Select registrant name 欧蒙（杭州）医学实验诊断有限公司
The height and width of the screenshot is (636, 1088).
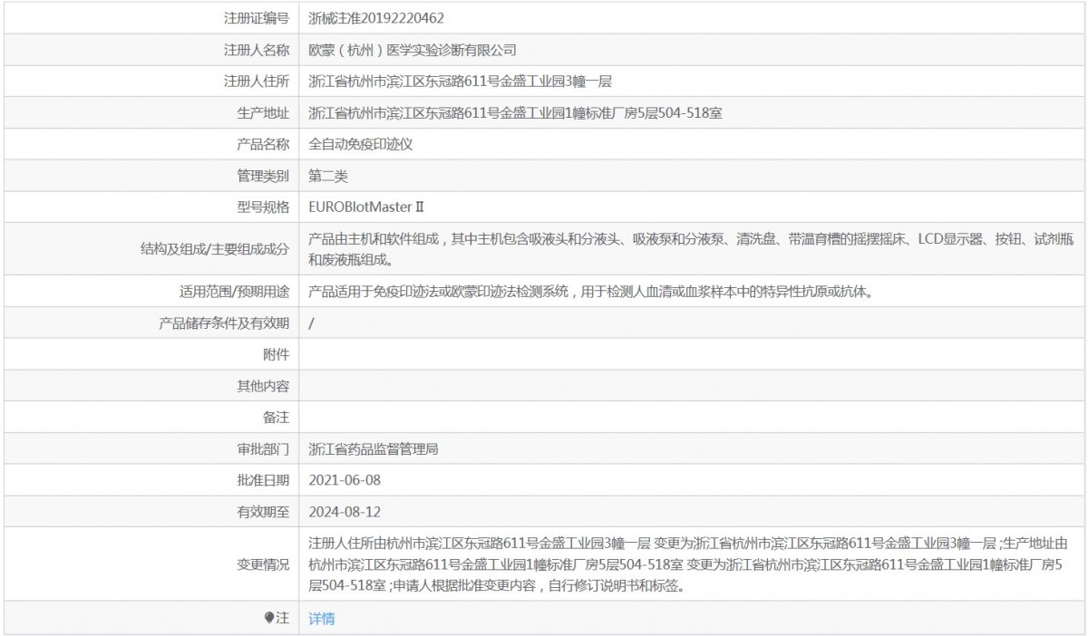pos(413,50)
